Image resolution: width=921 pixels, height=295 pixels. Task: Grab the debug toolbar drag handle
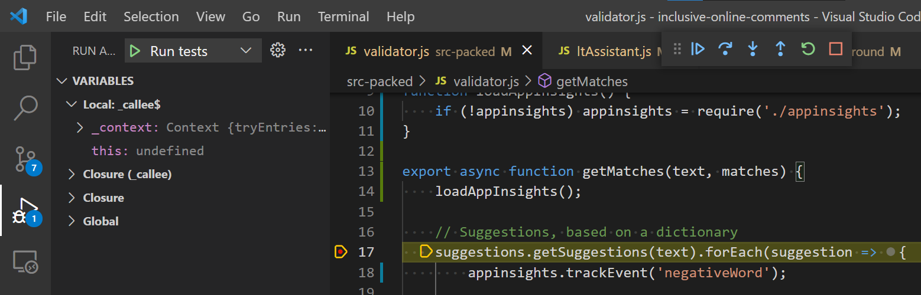point(677,49)
